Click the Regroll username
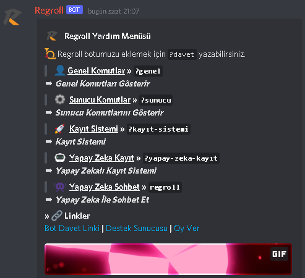The height and width of the screenshot is (278, 305). point(49,11)
